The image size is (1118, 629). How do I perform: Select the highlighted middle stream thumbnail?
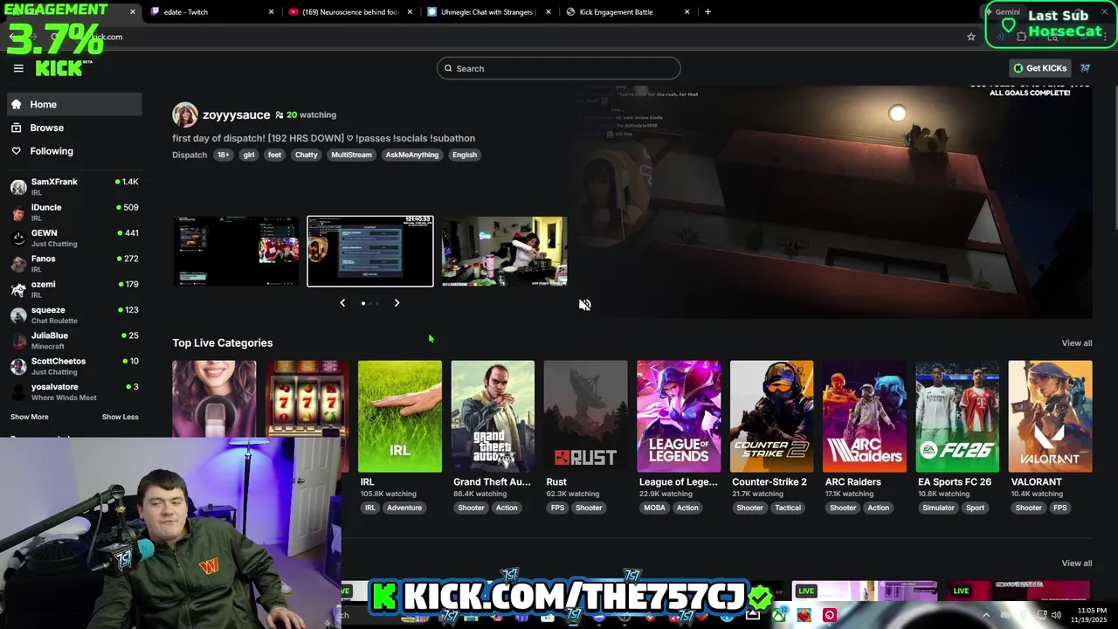[x=370, y=251]
